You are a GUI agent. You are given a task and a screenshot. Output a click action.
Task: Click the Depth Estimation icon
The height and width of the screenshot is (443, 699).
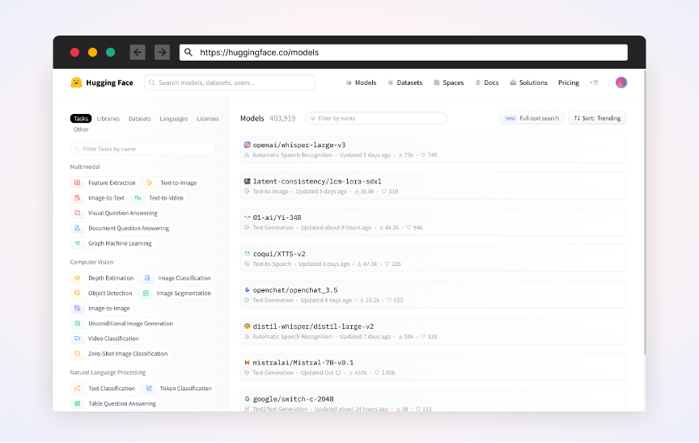78,278
